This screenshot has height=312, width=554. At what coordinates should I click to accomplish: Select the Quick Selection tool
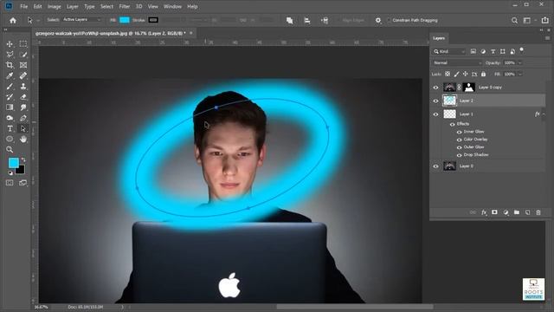click(23, 55)
